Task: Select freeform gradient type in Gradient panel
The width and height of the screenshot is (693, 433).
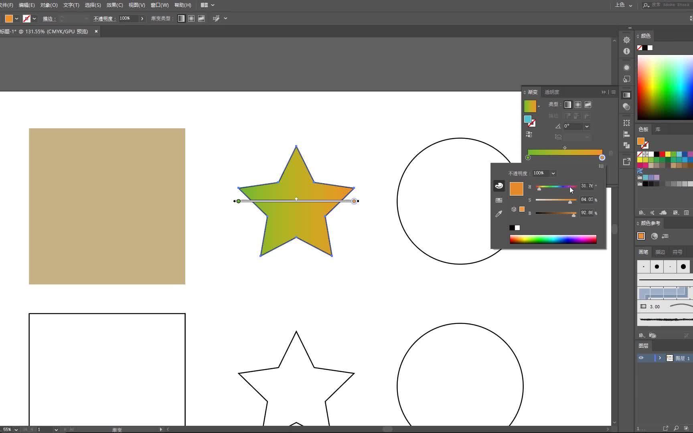Action: pos(588,105)
